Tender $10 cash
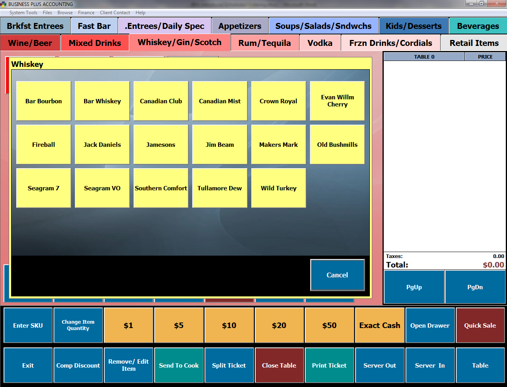Image resolution: width=507 pixels, height=387 pixels. pos(229,325)
